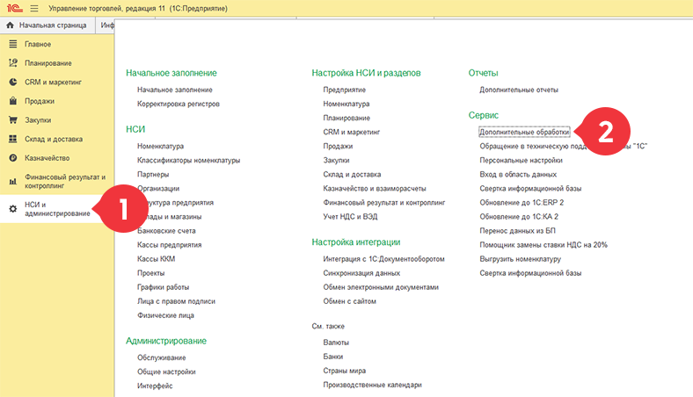Open Валюты reference
Screen dimensions: 693x397
click(x=336, y=343)
